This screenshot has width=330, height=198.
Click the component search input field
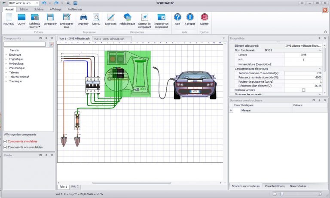pyautogui.click(x=25, y=44)
